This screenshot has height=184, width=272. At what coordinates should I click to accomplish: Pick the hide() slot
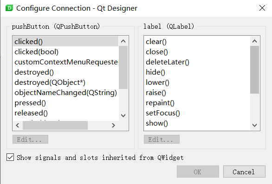click(197, 72)
